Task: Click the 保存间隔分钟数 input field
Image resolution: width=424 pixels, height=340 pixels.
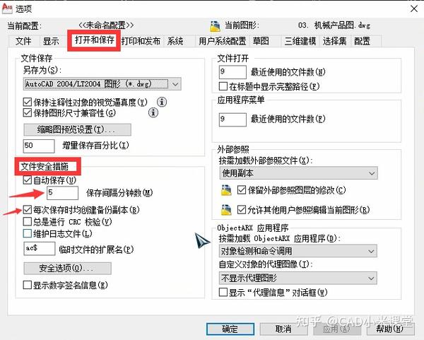Action: [62, 193]
